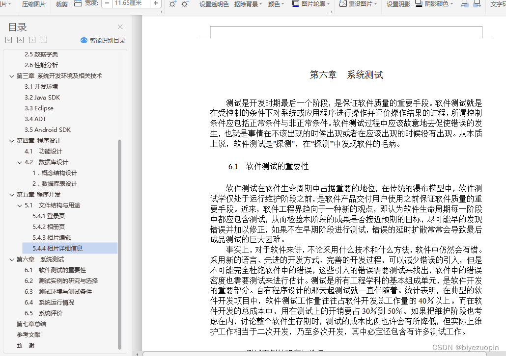The image size is (506, 356).
Task: Jump to 6.1 软件测试的重要性 in outline
Action: [x=55, y=270]
